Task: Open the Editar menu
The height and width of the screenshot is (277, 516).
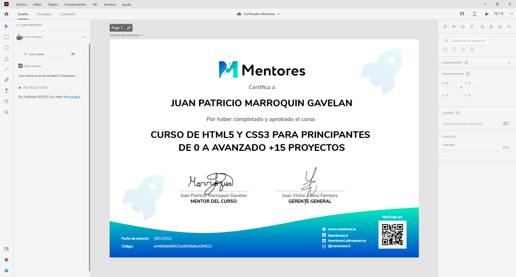Action: point(37,5)
